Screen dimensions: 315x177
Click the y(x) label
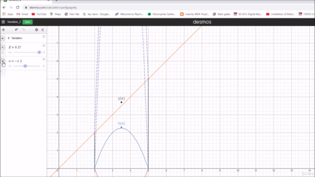point(122,98)
